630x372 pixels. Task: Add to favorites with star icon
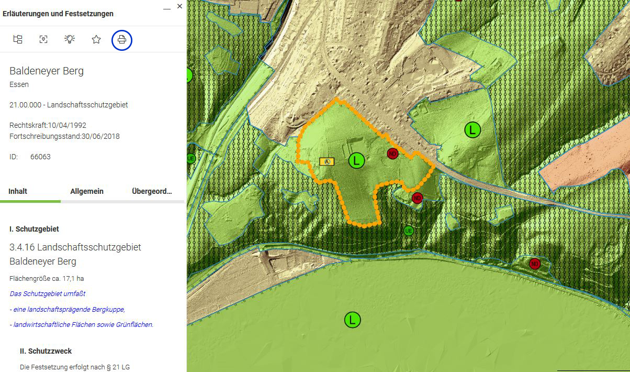tap(96, 39)
